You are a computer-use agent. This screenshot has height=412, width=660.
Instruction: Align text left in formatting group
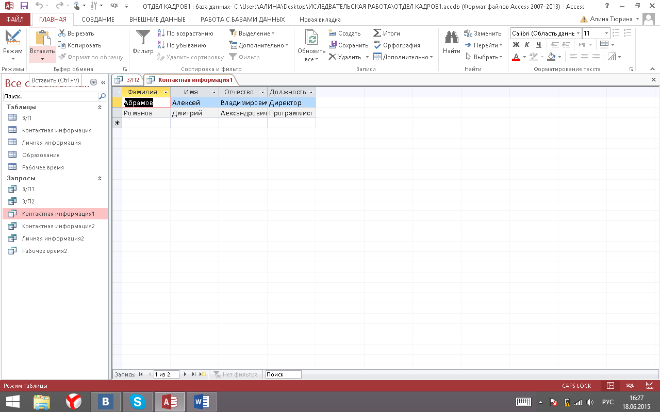(573, 57)
